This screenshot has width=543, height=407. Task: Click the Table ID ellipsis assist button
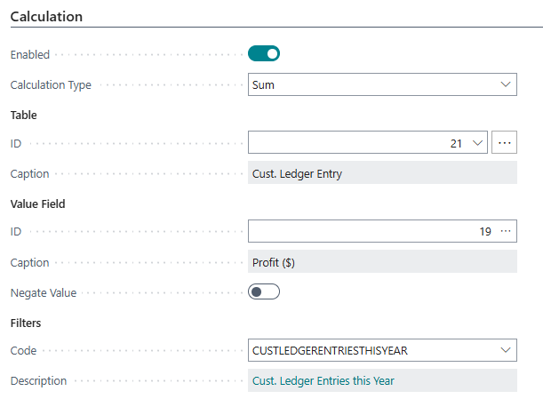click(504, 143)
